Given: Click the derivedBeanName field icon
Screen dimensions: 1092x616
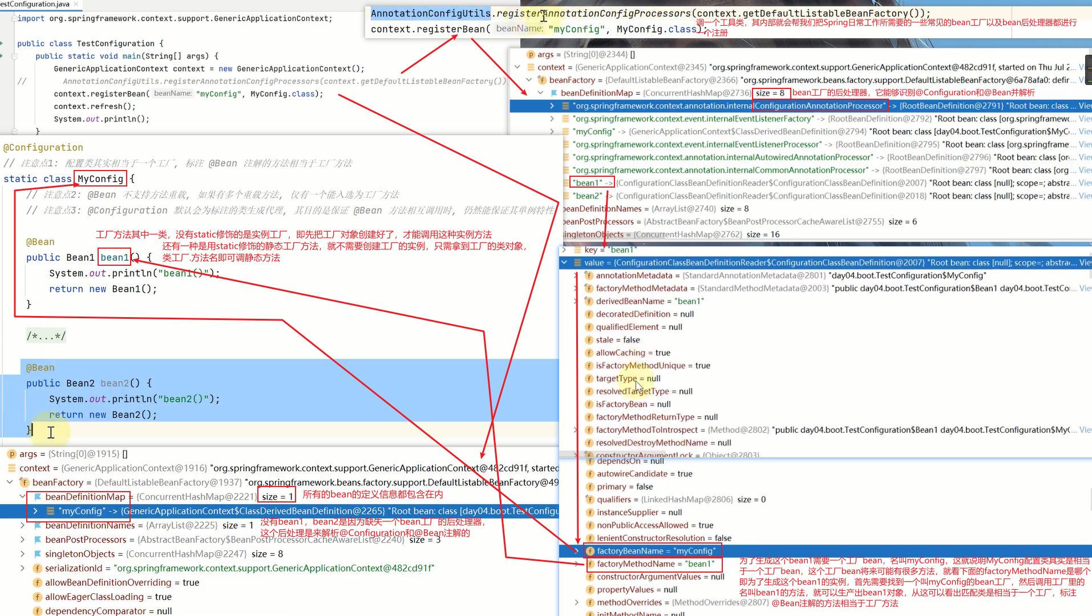Looking at the screenshot, I should pyautogui.click(x=589, y=301).
